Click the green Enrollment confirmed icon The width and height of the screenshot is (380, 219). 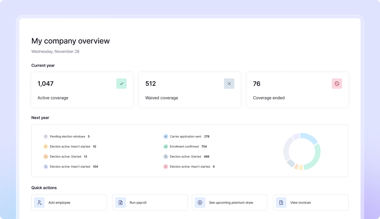click(166, 147)
